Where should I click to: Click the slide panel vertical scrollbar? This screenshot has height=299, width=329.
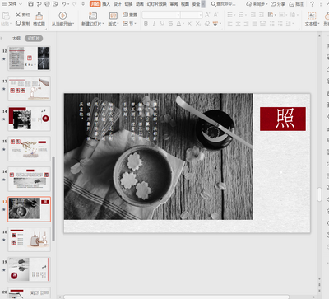[53, 199]
